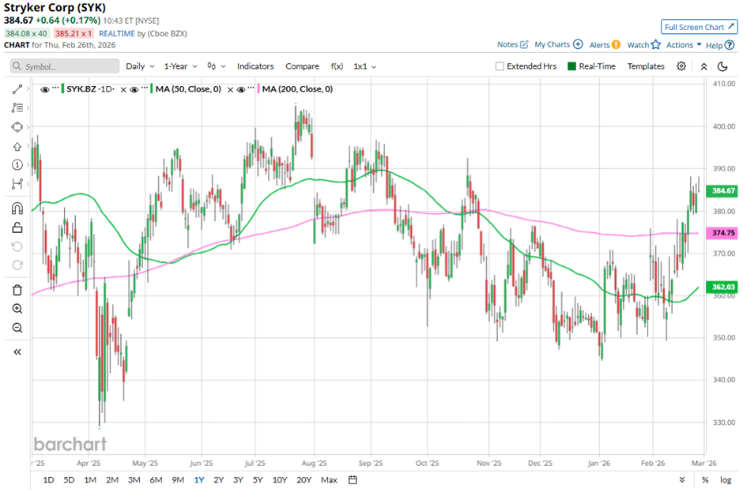Screen dimensions: 743x492
Task: Zoom out on the chart
Action: (17, 328)
